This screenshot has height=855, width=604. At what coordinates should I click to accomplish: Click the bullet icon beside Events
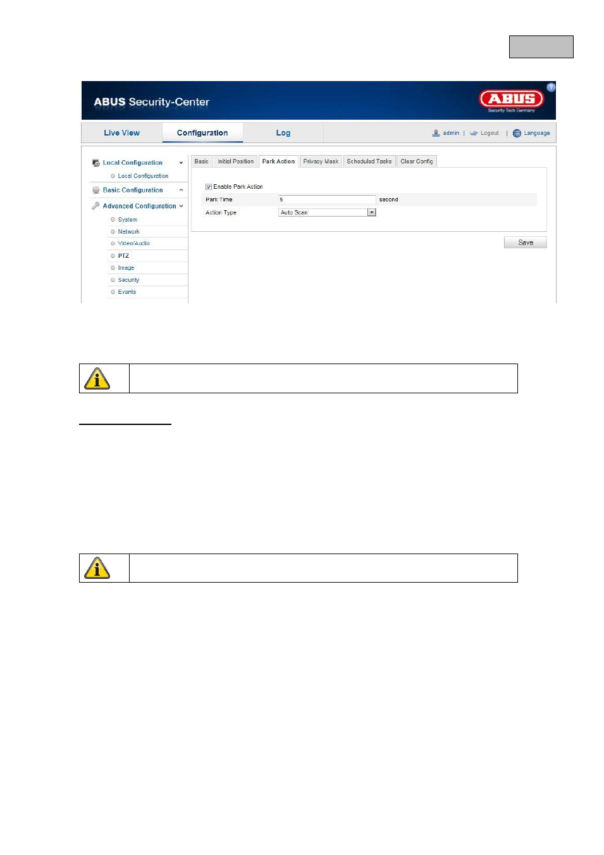(x=113, y=292)
